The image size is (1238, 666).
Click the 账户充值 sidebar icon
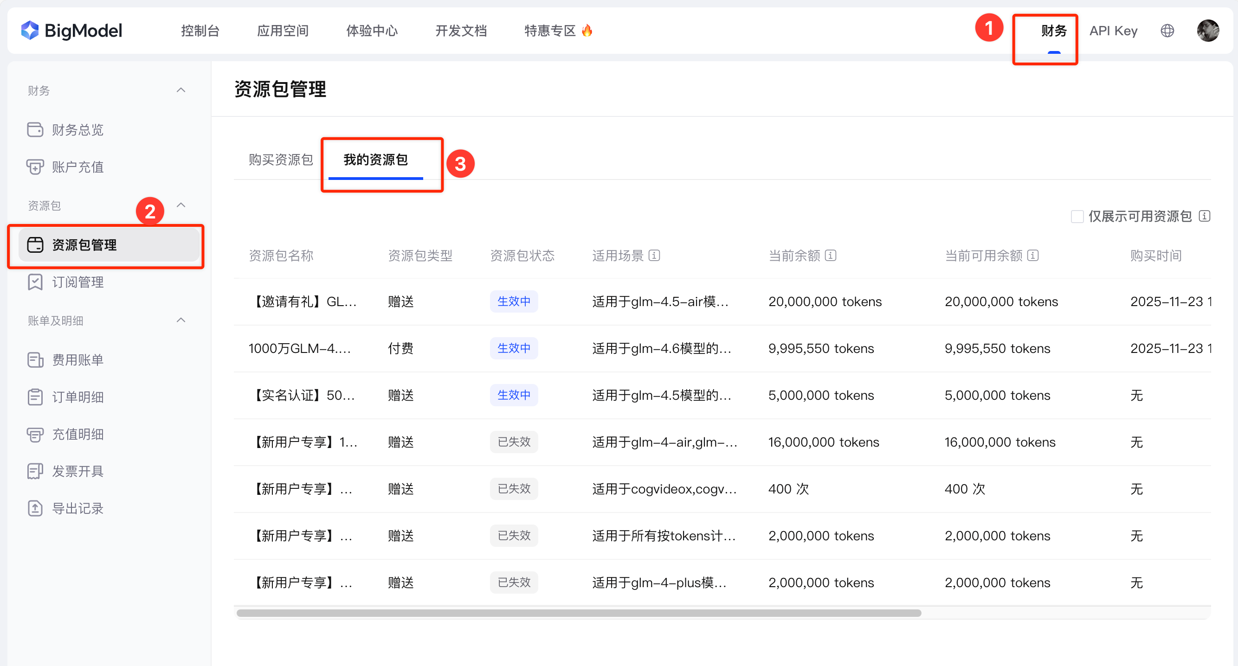click(x=35, y=167)
